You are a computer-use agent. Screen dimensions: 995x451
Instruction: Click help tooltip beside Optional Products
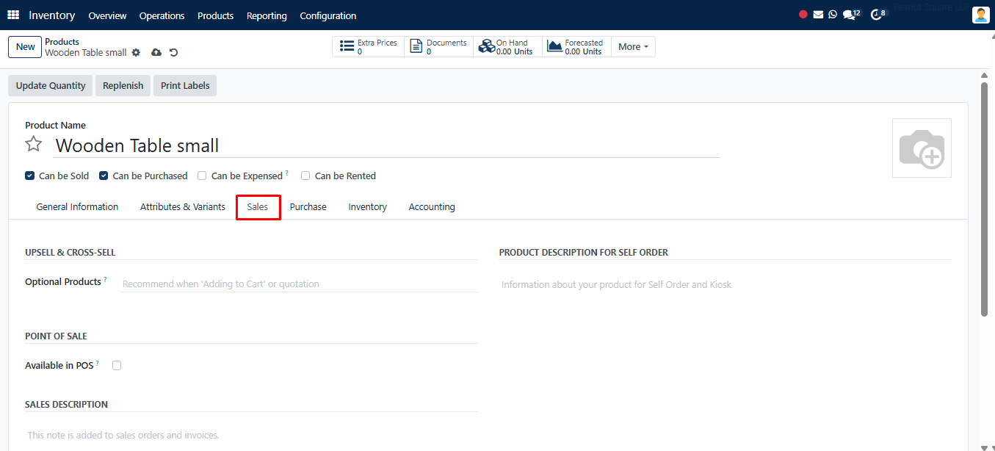105,279
